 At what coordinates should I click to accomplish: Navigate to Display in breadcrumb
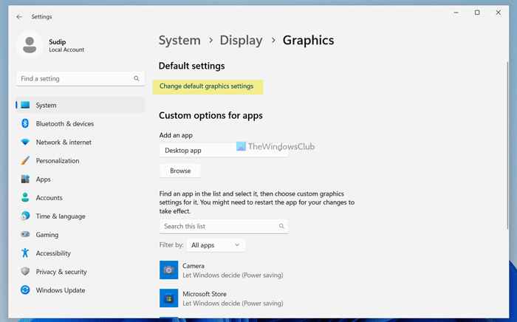pyautogui.click(x=241, y=40)
